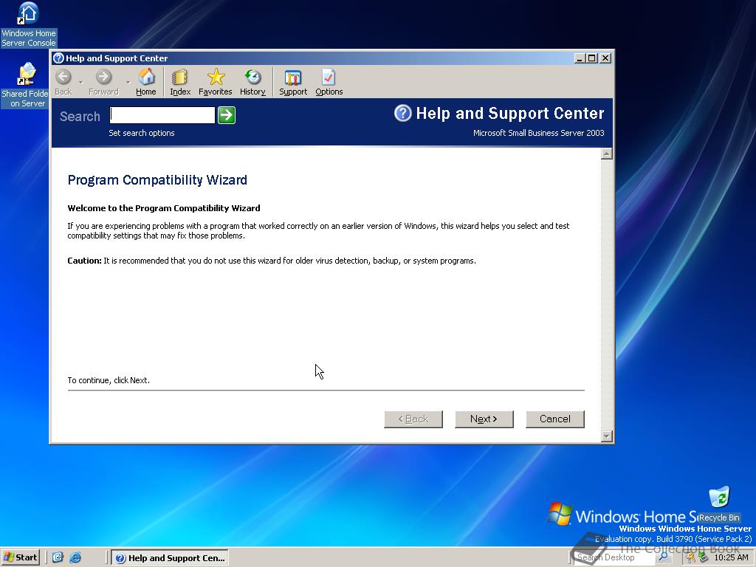Go forward with the toolbar Forward arrow
This screenshot has width=756, height=567.
(x=103, y=81)
